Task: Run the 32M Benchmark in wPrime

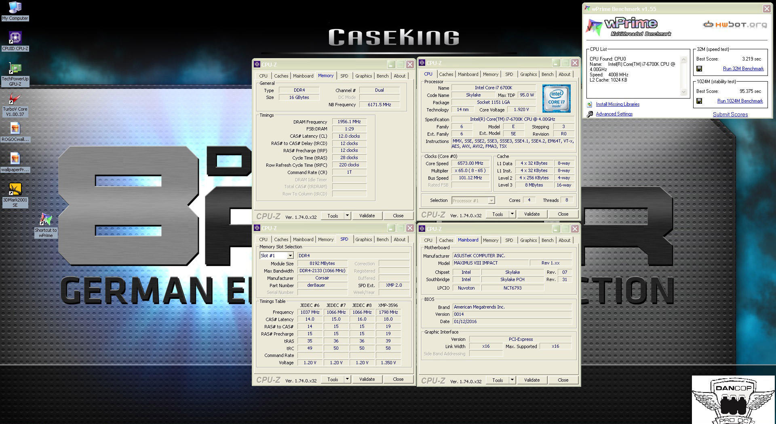Action: tap(743, 69)
